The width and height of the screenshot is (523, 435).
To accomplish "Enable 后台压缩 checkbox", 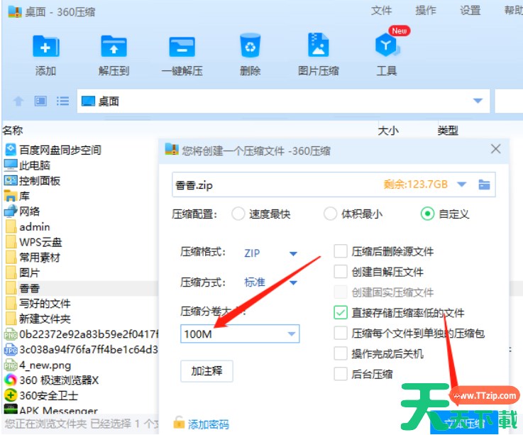I will coord(341,374).
